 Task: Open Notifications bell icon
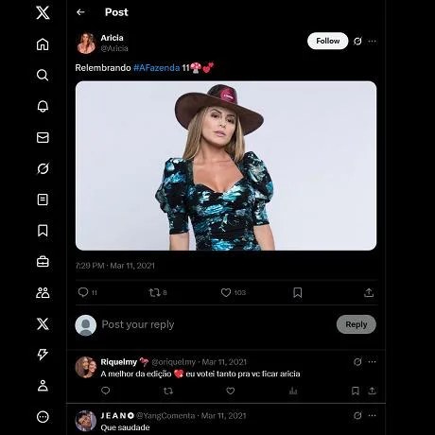tap(43, 106)
